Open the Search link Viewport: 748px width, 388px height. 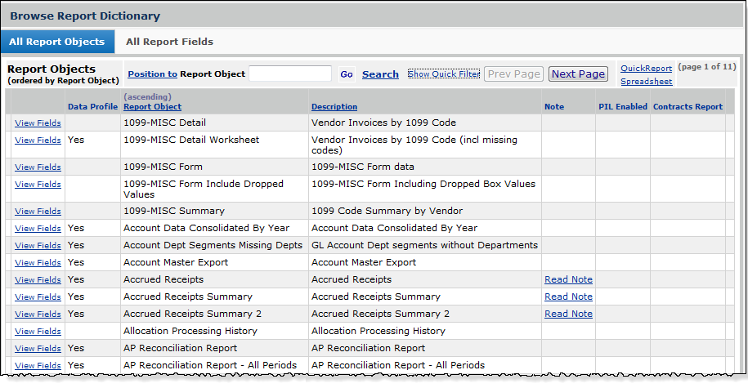click(x=380, y=74)
